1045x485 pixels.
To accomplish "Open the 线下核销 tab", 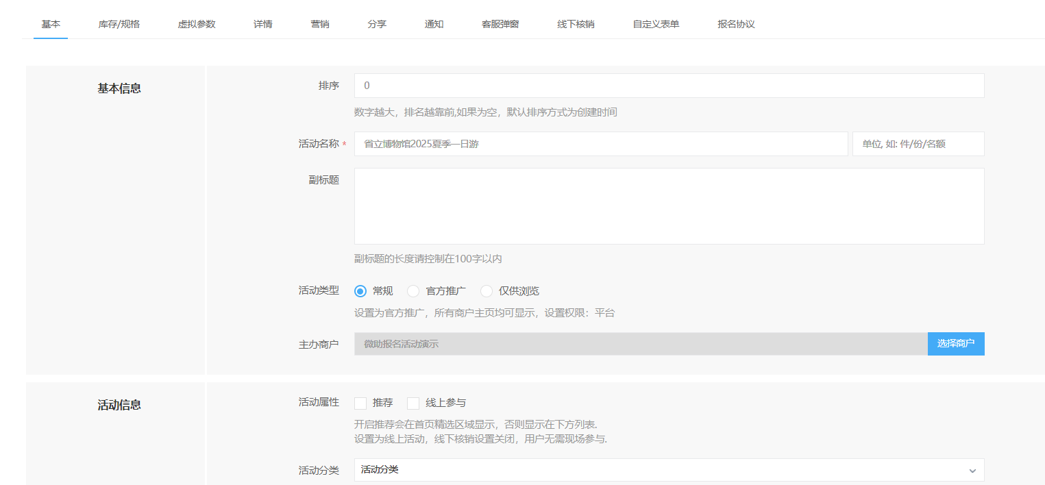I will (576, 23).
